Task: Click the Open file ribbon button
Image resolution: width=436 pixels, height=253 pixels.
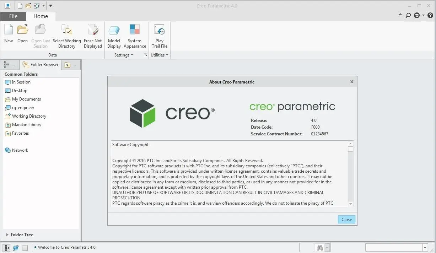Action: pos(22,34)
